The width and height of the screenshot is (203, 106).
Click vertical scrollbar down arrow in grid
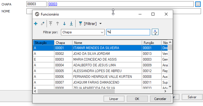[170, 86]
